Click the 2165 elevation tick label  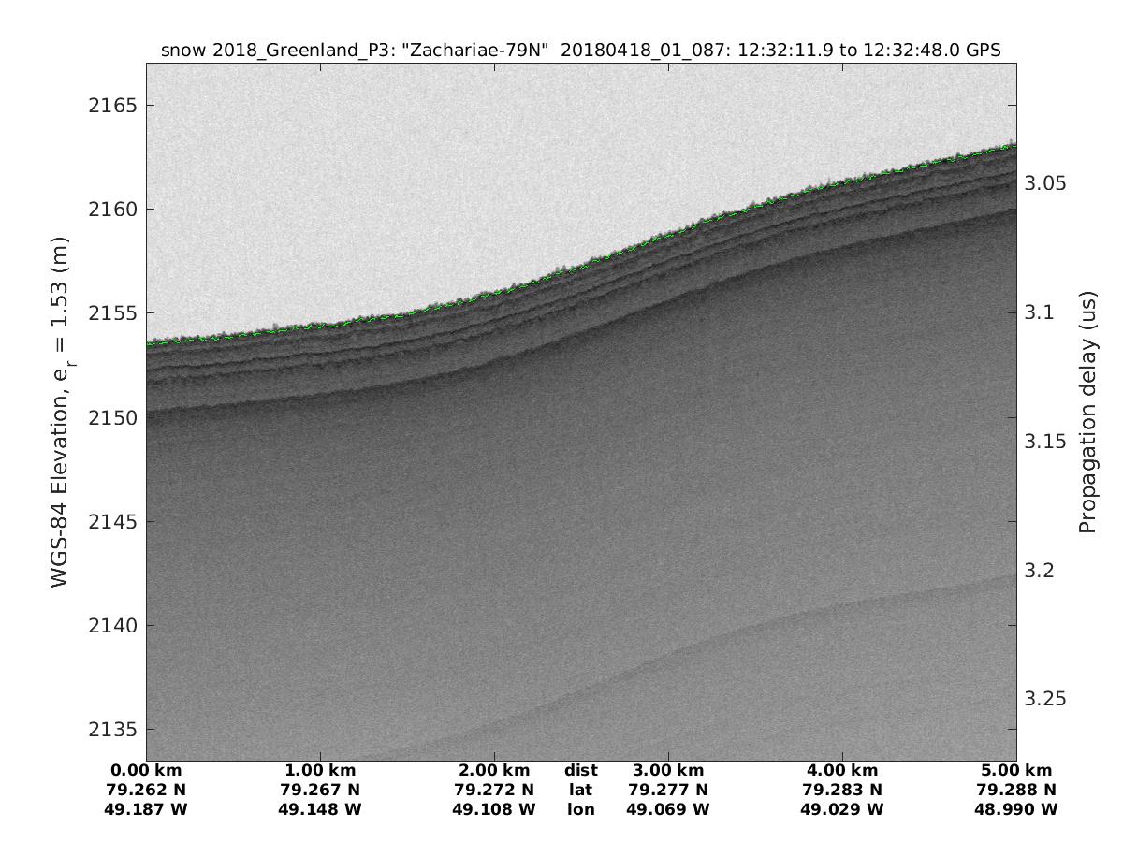tap(112, 105)
